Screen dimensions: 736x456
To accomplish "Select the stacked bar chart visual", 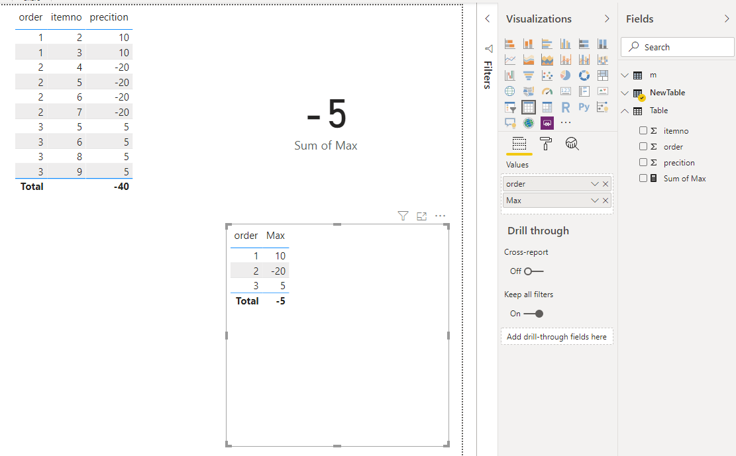I will pos(509,44).
